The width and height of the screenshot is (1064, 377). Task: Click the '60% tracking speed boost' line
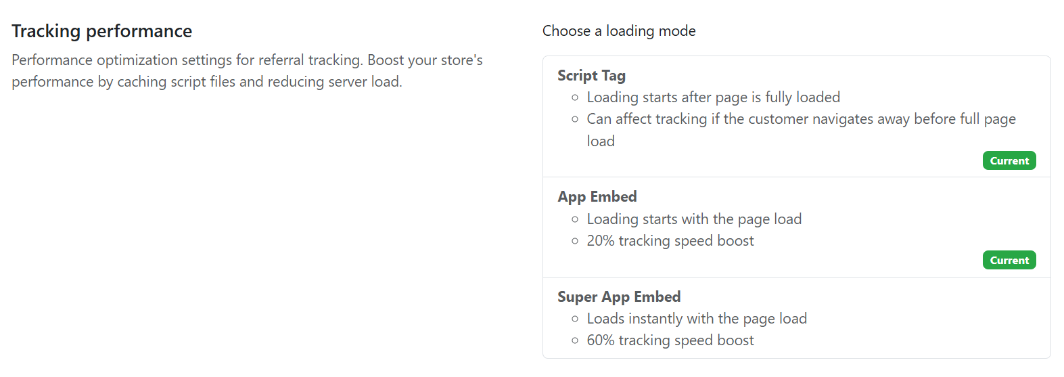[670, 340]
